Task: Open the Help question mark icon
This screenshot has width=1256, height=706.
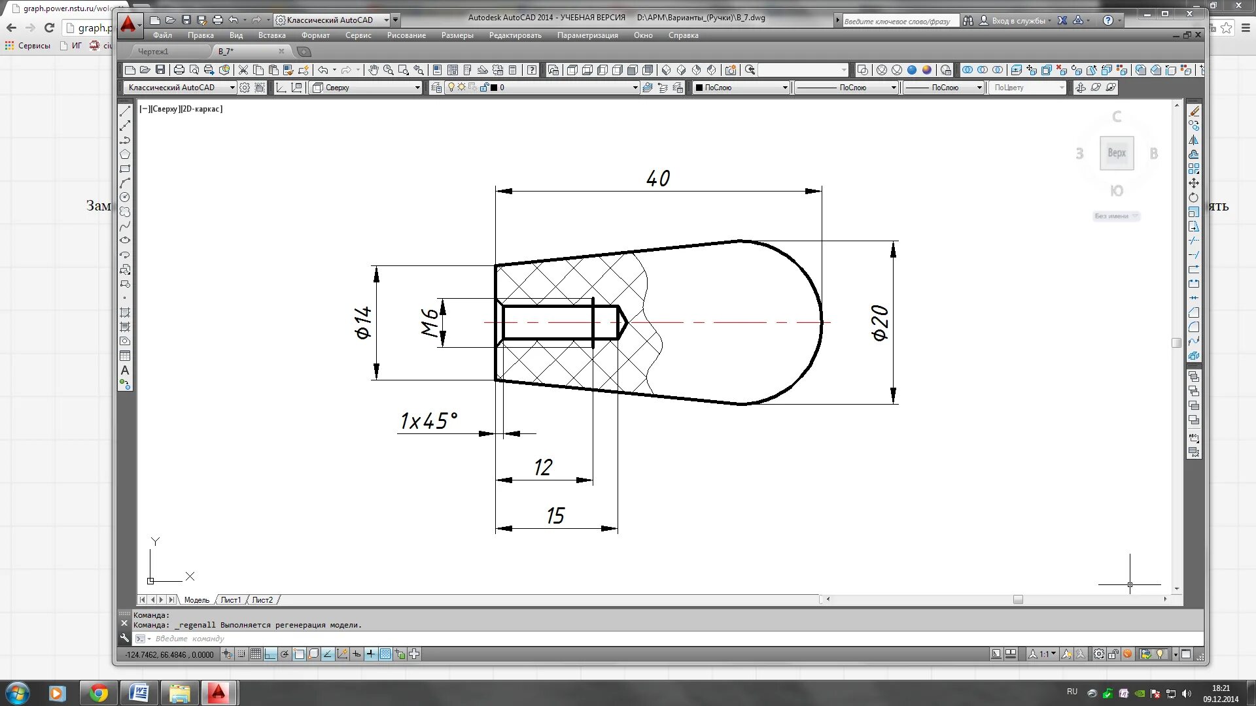Action: click(532, 70)
